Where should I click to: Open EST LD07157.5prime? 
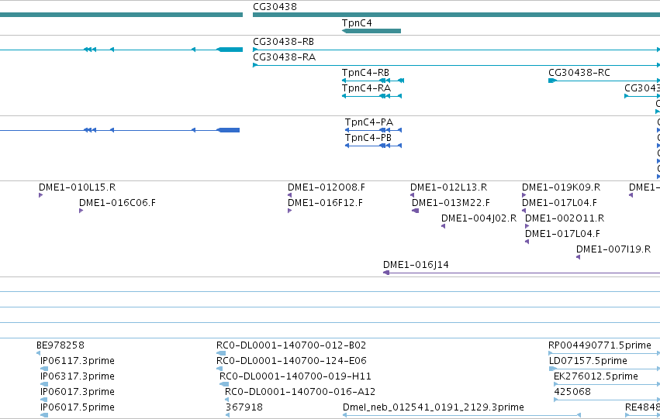(x=588, y=361)
